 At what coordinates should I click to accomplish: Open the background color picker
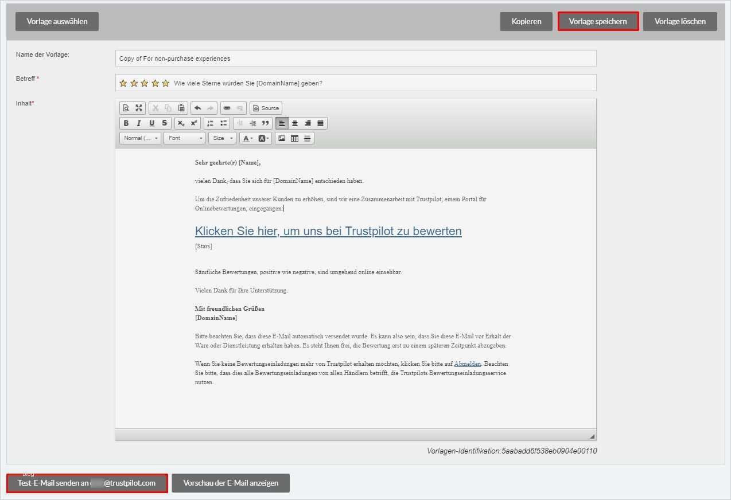coord(263,138)
